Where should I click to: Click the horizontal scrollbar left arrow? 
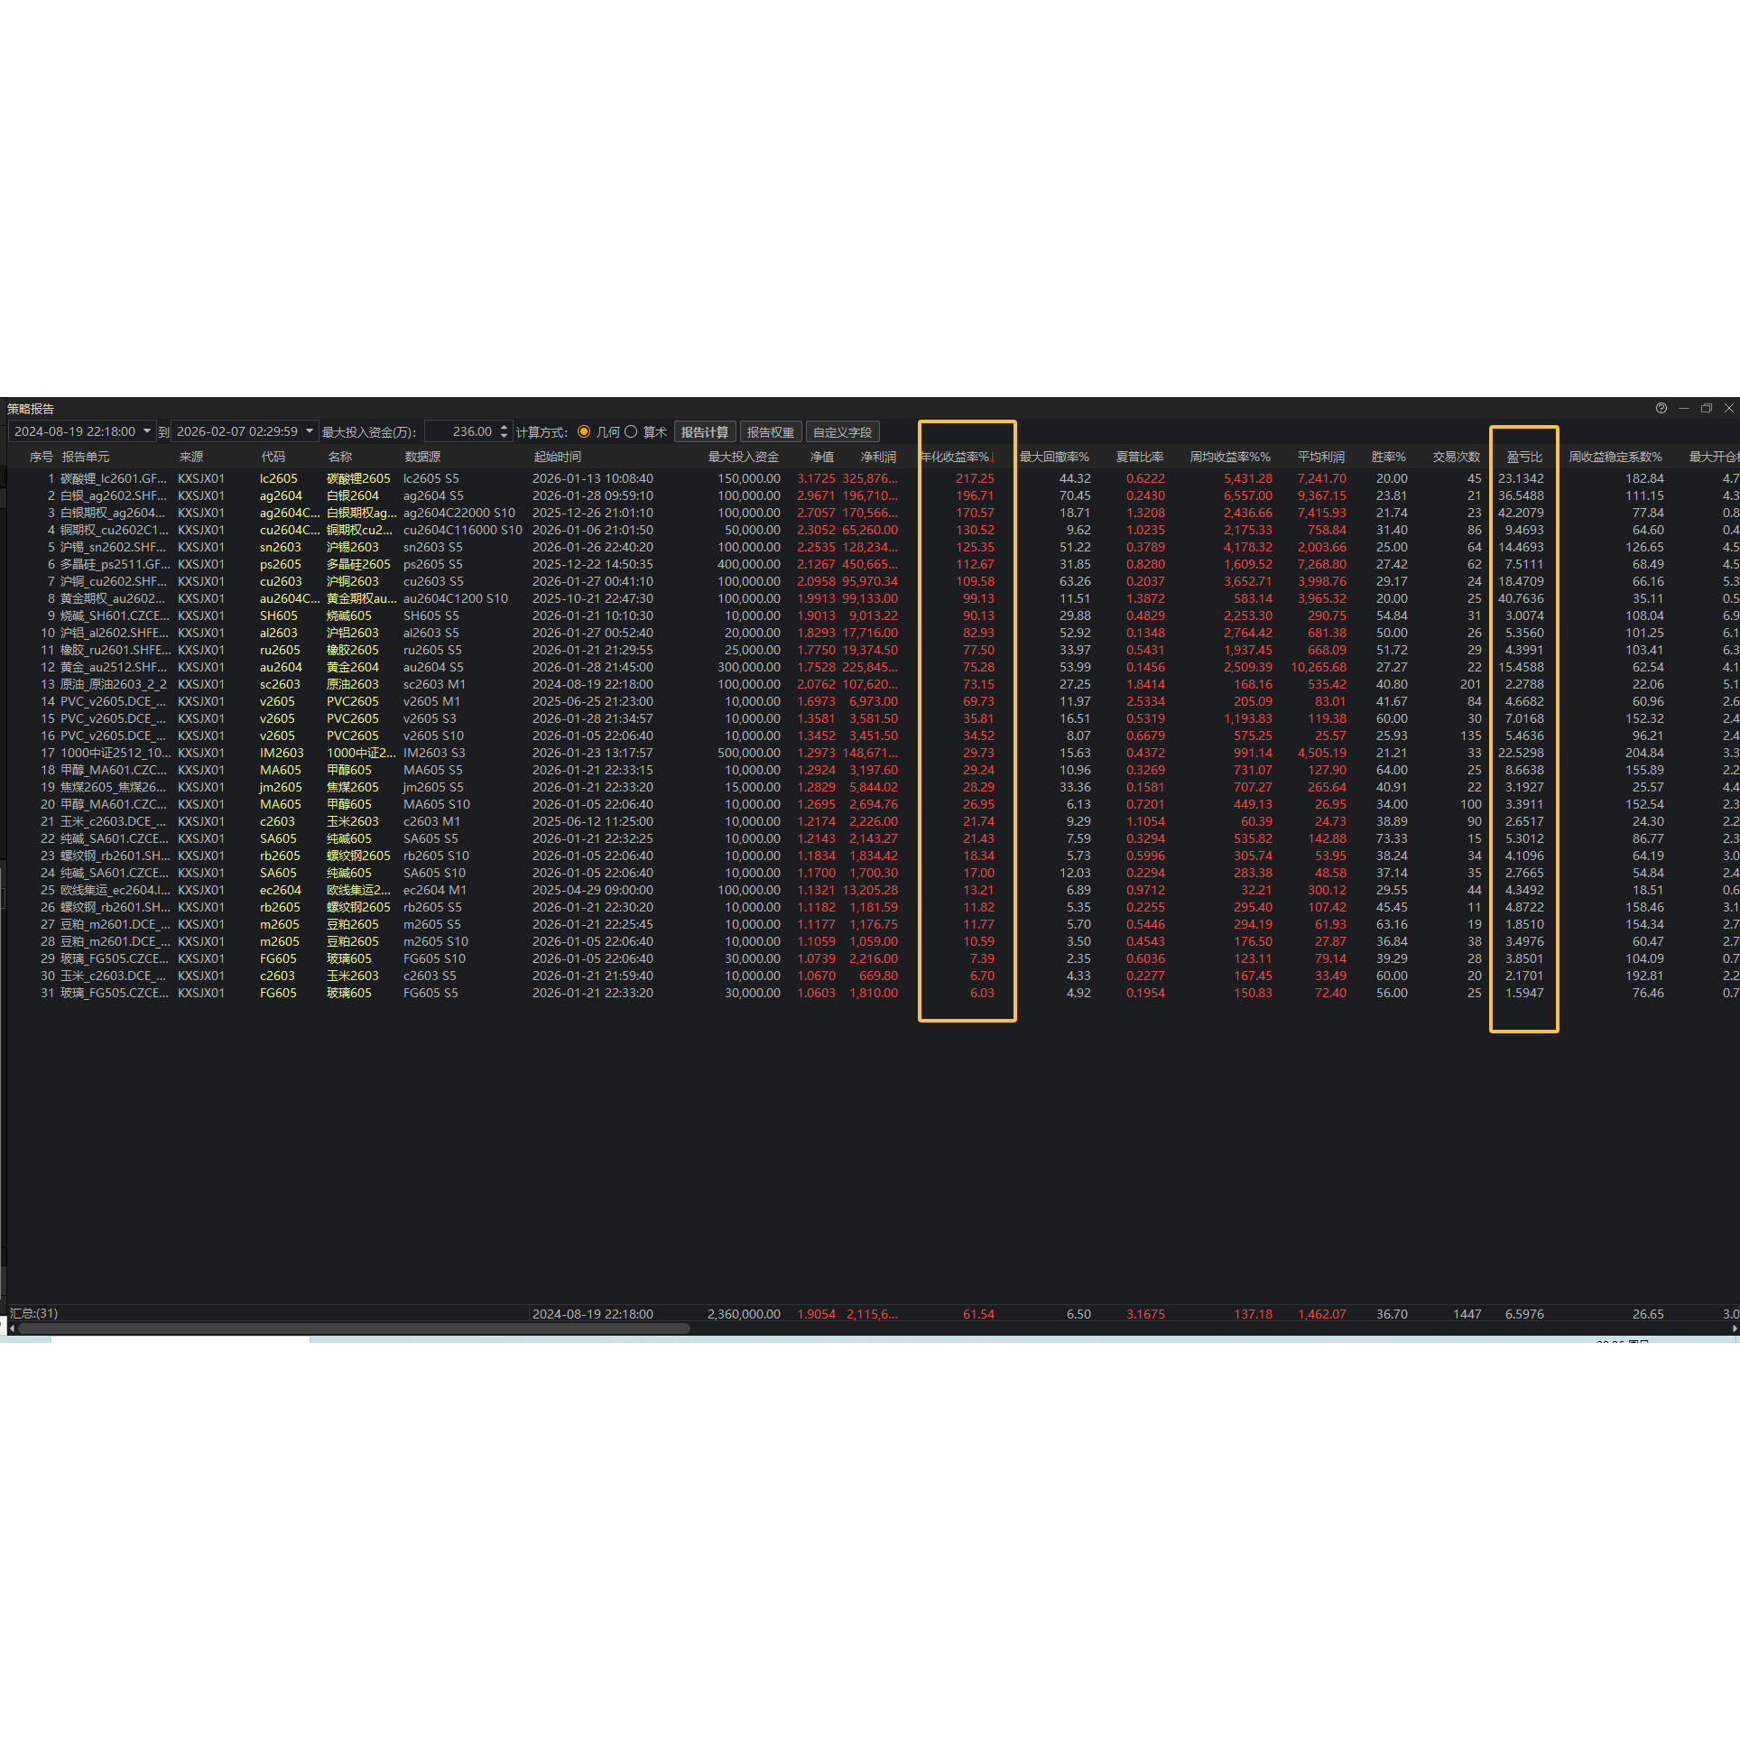(x=12, y=1328)
